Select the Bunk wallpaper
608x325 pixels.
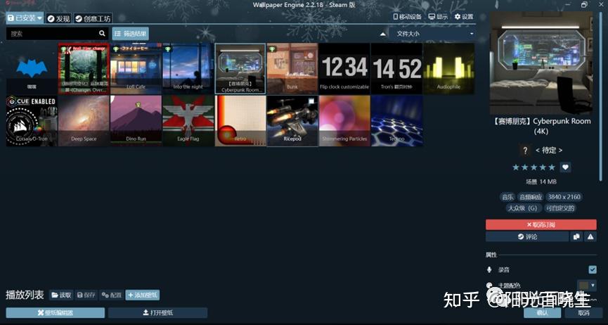click(x=292, y=68)
